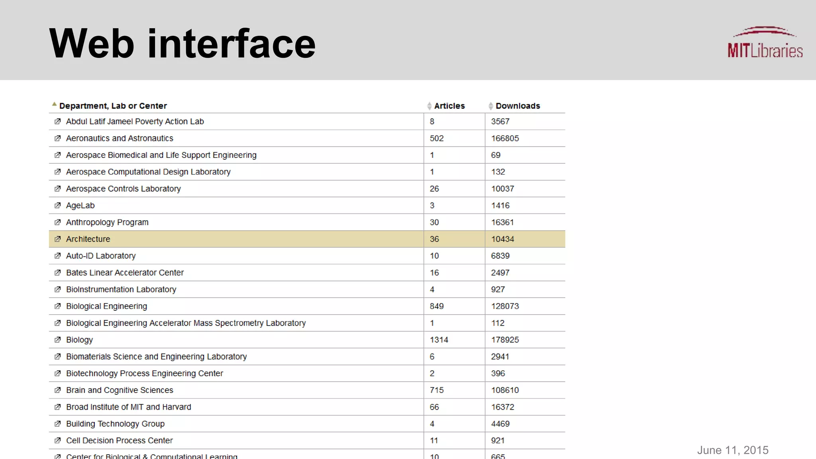
Task: Click articles value 66 for Broad Institute
Action: tap(434, 407)
